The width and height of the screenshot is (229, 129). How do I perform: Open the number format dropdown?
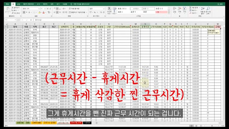[104, 9]
